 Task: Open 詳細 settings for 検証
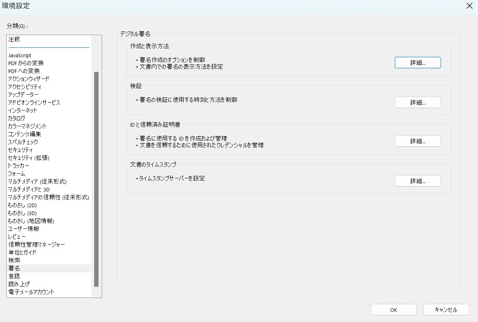417,102
